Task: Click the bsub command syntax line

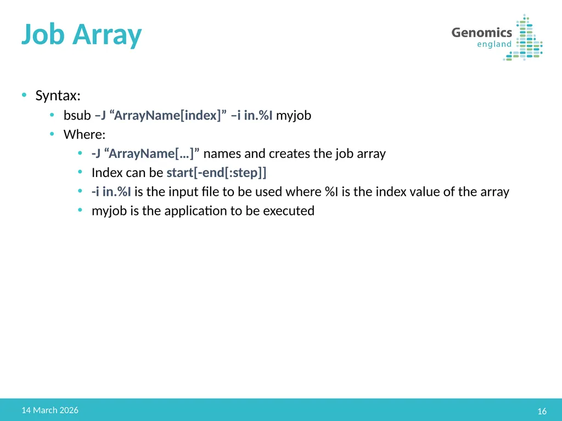Action: pyautogui.click(x=188, y=115)
